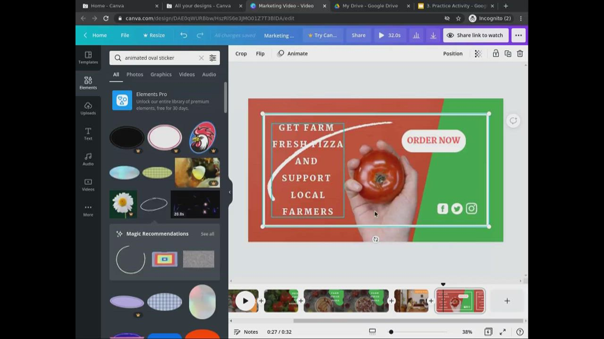Switch to the Graphics tab
This screenshot has width=604, height=339.
pyautogui.click(x=160, y=74)
